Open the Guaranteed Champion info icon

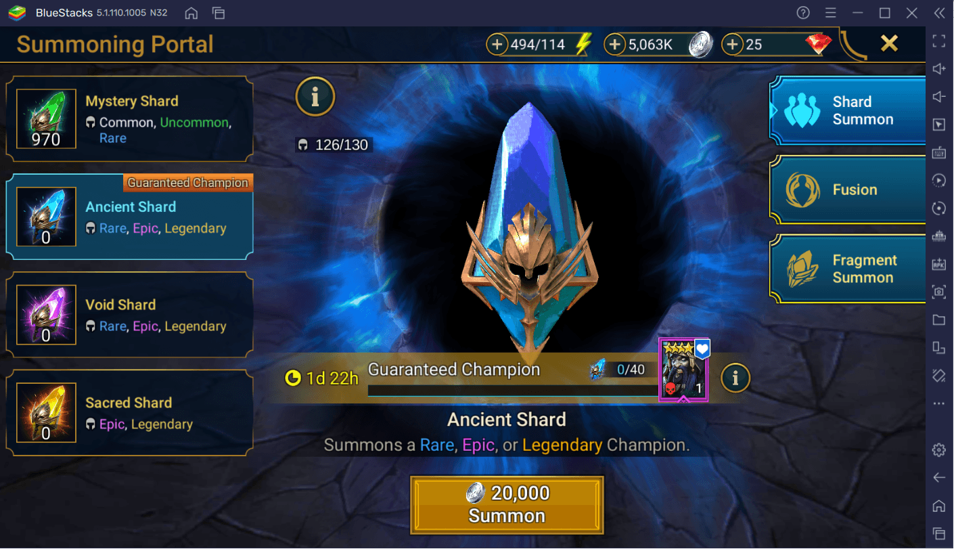[x=735, y=378]
